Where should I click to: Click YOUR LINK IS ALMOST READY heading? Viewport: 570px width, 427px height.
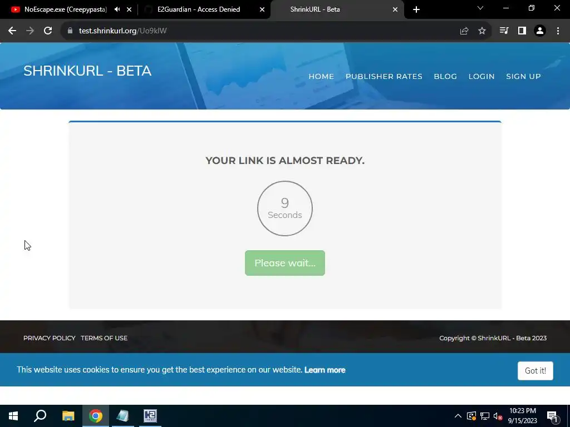[x=285, y=161]
